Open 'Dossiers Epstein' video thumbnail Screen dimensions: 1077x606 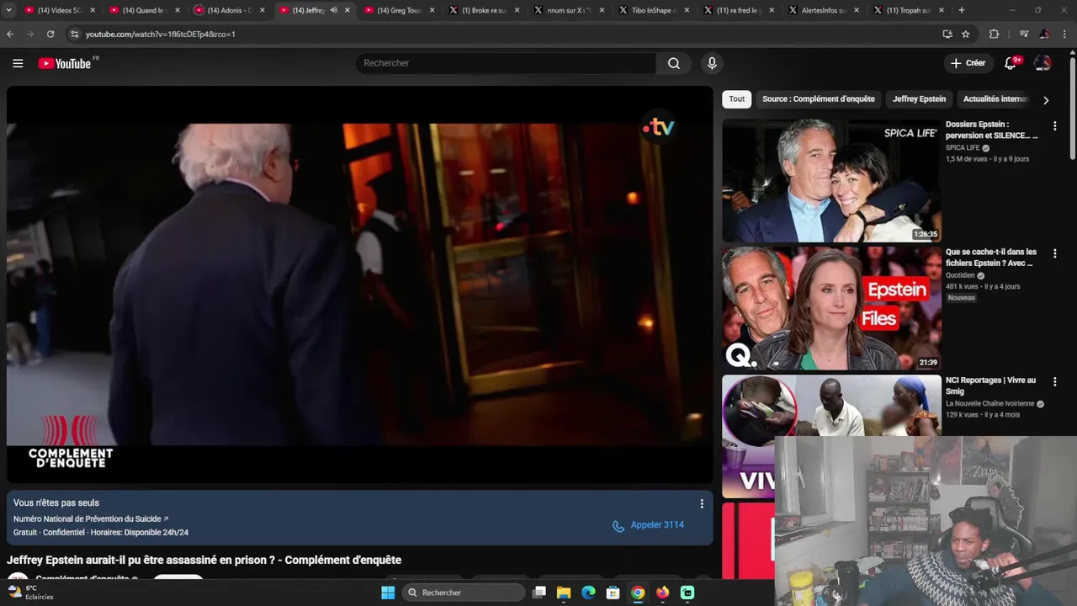tap(831, 180)
